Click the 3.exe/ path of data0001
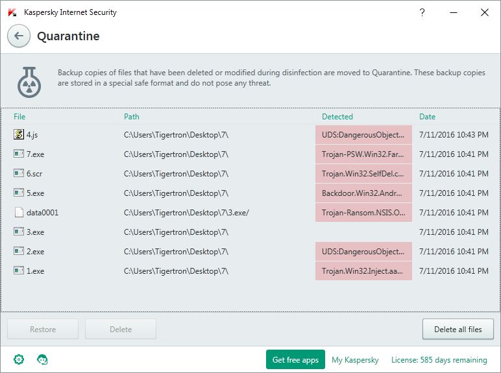The height and width of the screenshot is (373, 501). click(x=186, y=213)
